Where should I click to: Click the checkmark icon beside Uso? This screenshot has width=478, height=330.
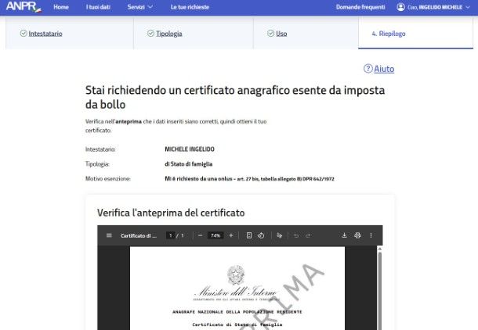[270, 33]
